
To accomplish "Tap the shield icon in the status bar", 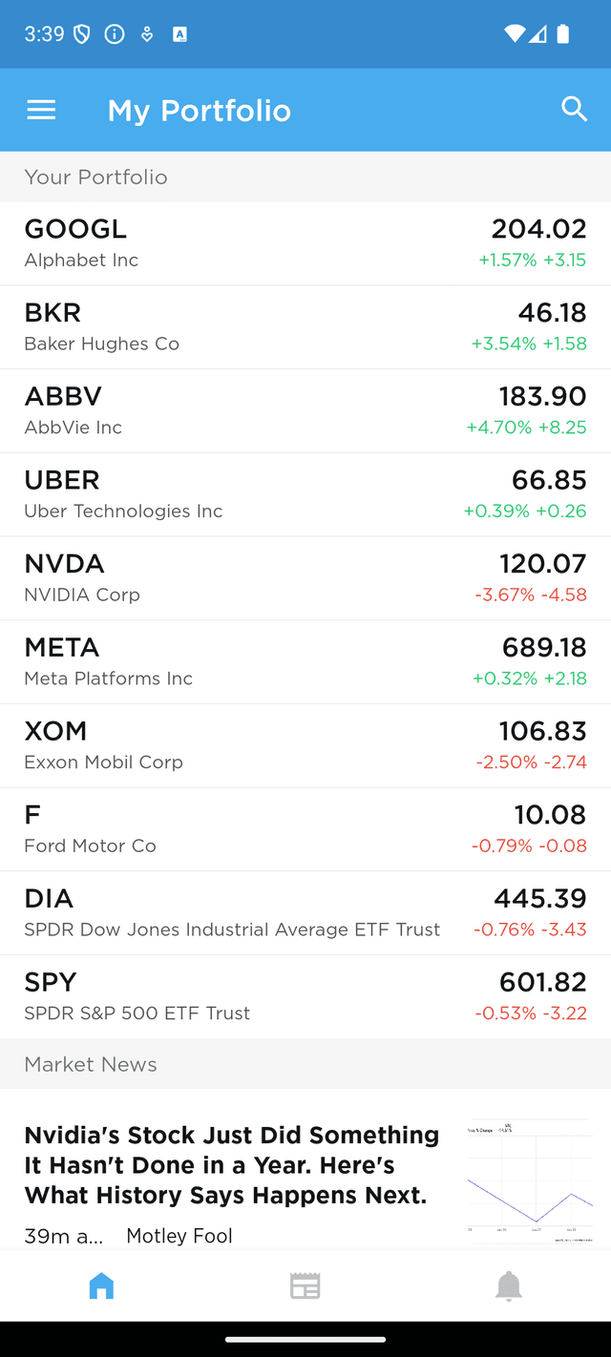I will coord(82,33).
